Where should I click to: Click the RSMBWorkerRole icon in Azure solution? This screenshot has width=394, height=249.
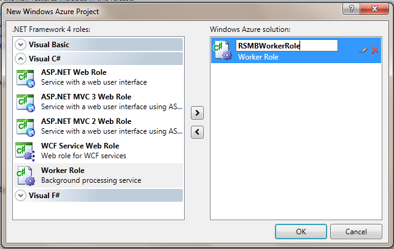pos(222,51)
